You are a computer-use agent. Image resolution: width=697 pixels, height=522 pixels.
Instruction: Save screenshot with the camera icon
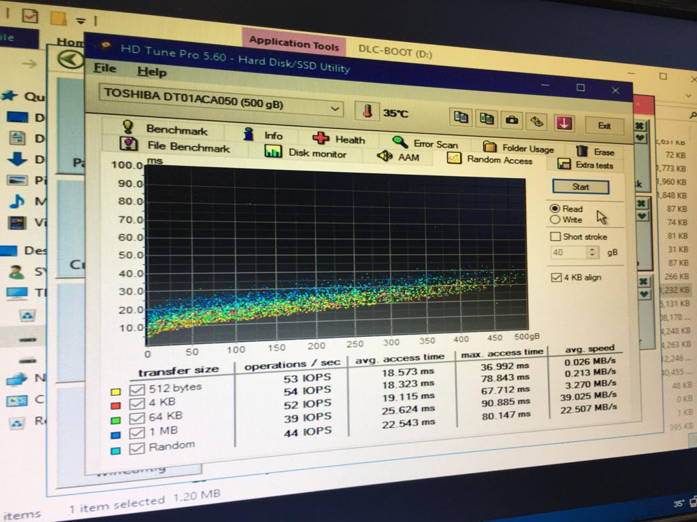[x=512, y=120]
